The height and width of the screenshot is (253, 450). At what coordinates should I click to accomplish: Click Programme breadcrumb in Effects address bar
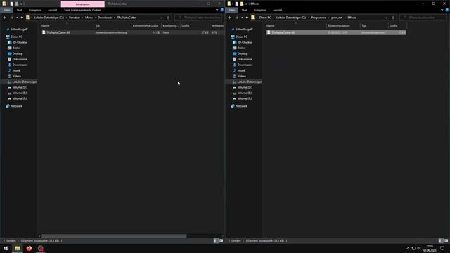(x=319, y=18)
